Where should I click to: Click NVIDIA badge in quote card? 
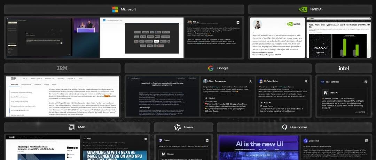click(294, 24)
